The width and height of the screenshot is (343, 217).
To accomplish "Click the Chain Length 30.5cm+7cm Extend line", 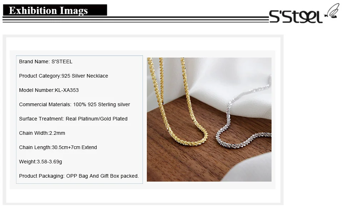I will 58,147.
